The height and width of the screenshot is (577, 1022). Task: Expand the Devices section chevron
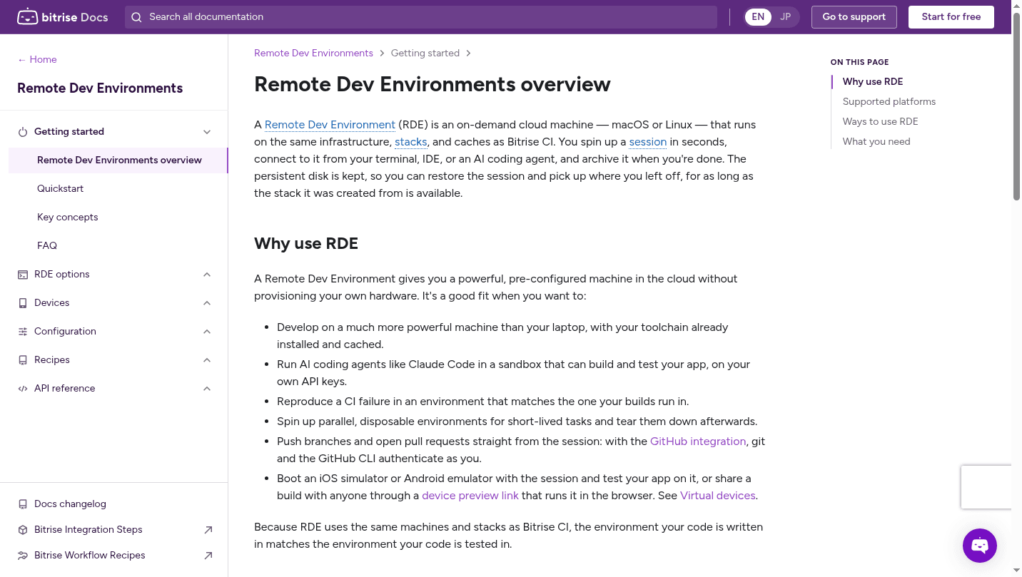coord(207,303)
